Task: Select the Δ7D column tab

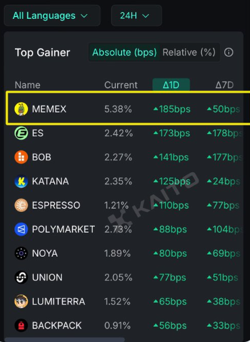Action: pyautogui.click(x=224, y=85)
